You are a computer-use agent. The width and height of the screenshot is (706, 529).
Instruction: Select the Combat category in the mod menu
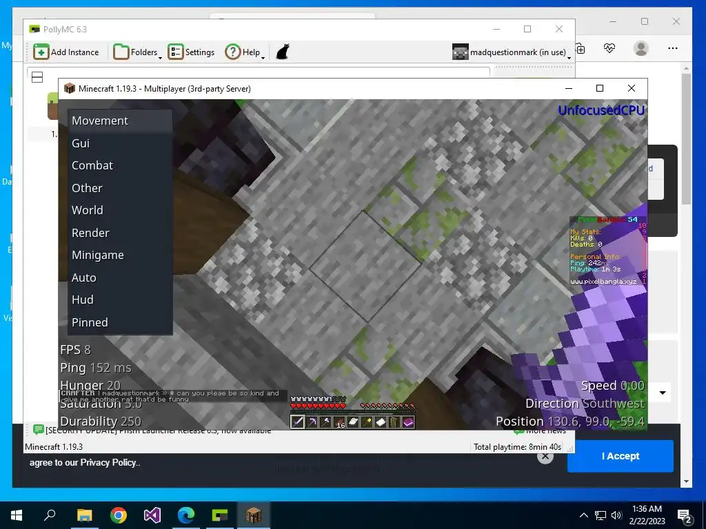[x=120, y=165]
